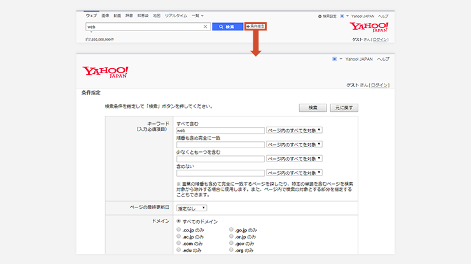The image size is (471, 264).
Task: Click the 順番も含め完全に一致 text field
Action: (220, 144)
